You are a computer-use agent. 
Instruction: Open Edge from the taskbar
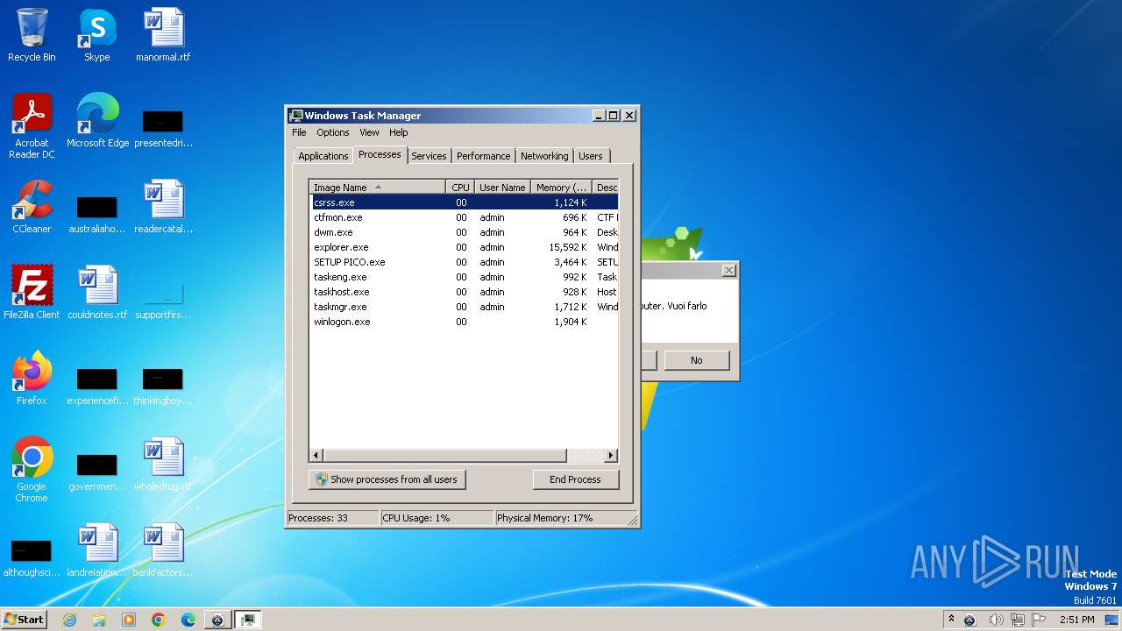point(188,620)
